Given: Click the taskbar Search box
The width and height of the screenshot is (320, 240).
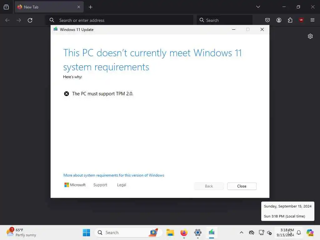Looking at the screenshot, I should click(x=128, y=232).
